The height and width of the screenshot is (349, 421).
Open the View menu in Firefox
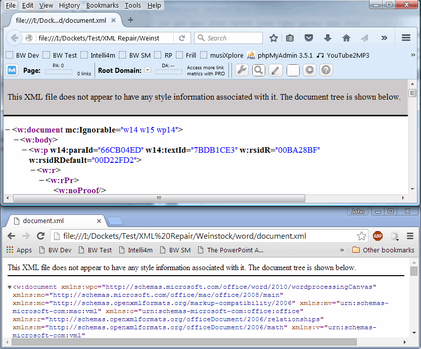click(x=46, y=6)
